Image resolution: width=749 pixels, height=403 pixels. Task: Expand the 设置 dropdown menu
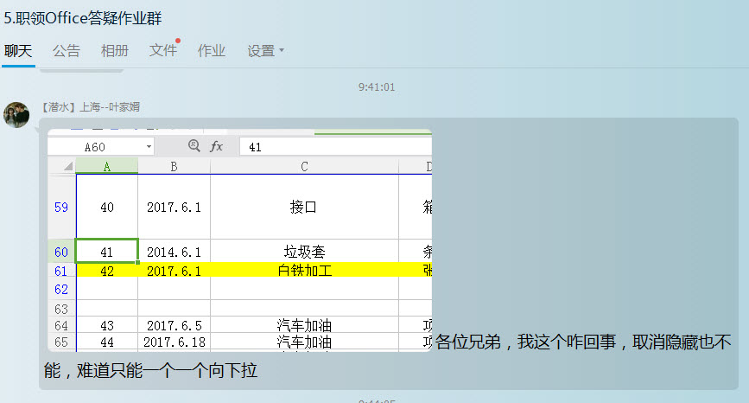click(x=266, y=51)
